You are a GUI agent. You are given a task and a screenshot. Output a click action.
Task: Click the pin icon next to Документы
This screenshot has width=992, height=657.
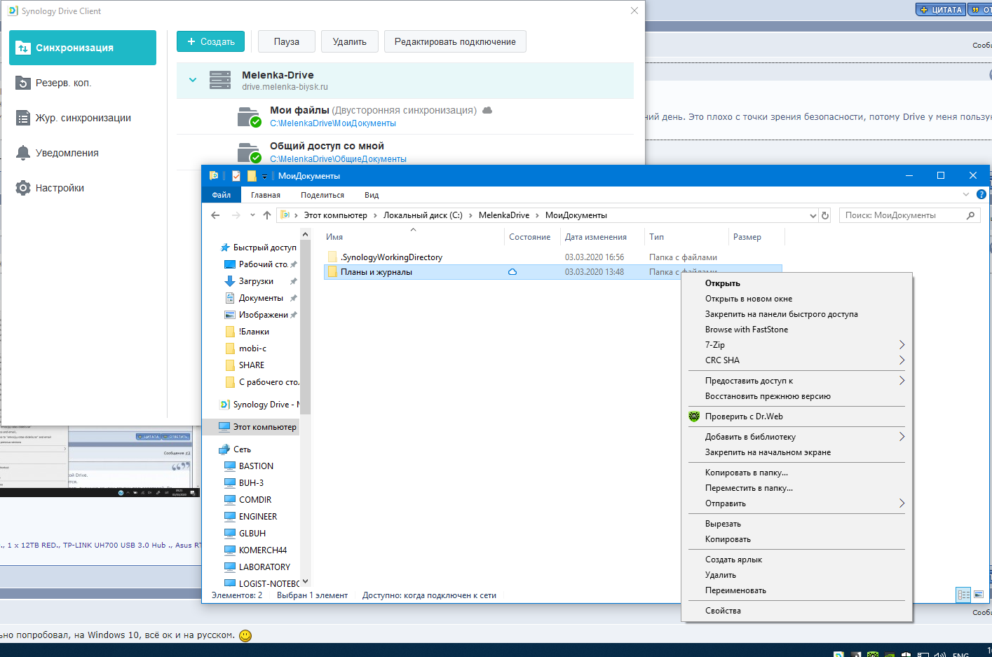pos(294,298)
